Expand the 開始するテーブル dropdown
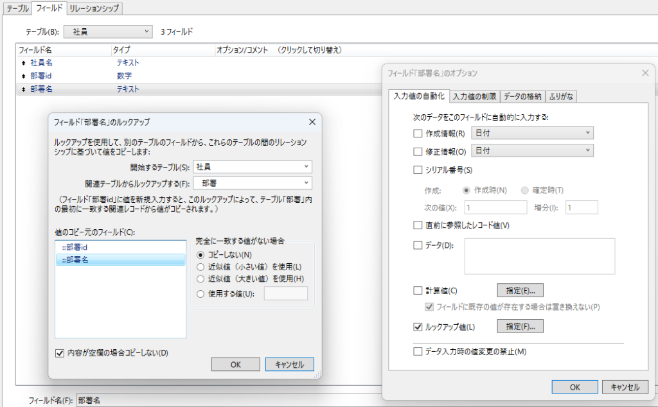This screenshot has height=407, width=658. [253, 167]
